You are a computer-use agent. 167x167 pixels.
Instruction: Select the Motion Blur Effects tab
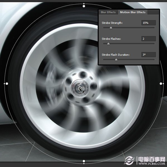pyautogui.click(x=132, y=12)
